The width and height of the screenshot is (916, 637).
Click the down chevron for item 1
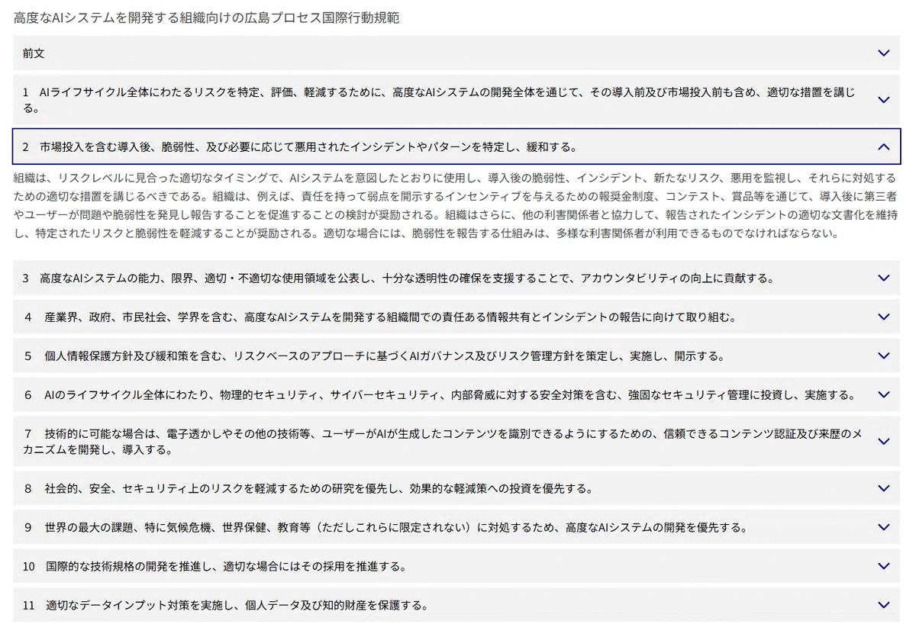(883, 100)
